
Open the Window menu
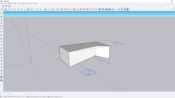coord(24,3)
